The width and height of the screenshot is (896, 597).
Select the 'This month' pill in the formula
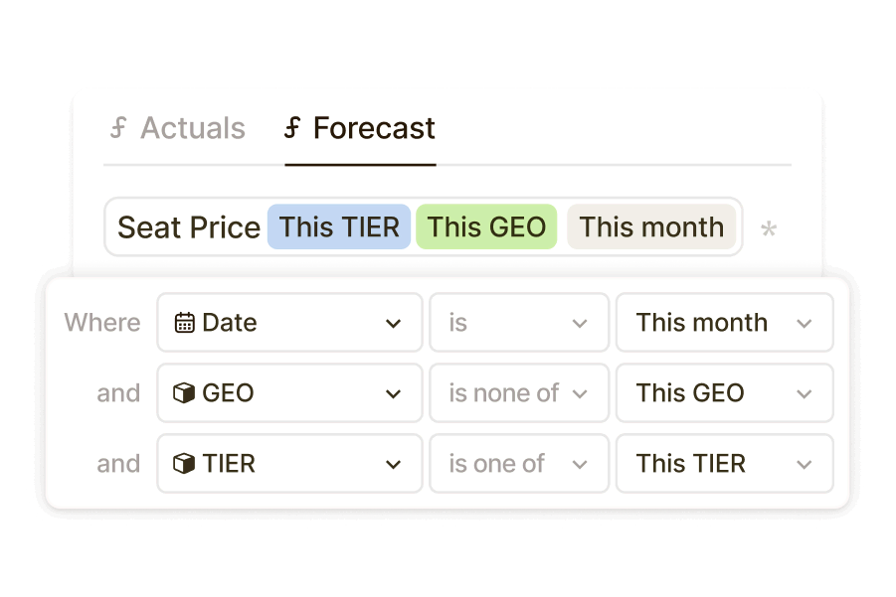pyautogui.click(x=652, y=227)
